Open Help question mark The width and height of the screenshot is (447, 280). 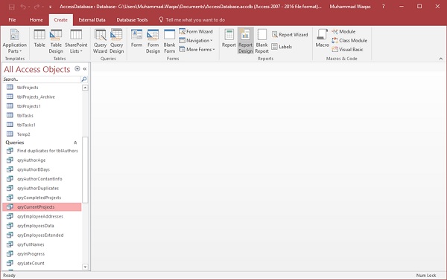tap(384, 6)
